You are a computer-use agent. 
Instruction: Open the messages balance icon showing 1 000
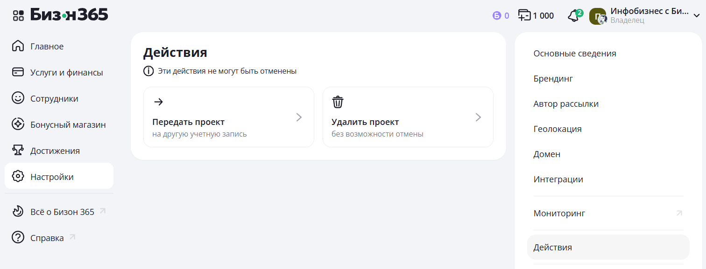coord(525,16)
